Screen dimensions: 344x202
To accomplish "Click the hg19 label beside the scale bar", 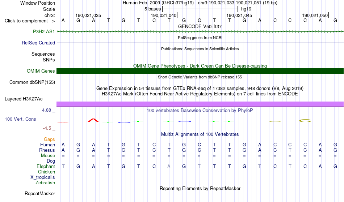I will point(246,9).
